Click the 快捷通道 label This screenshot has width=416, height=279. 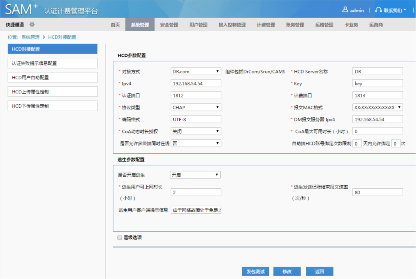[15, 25]
